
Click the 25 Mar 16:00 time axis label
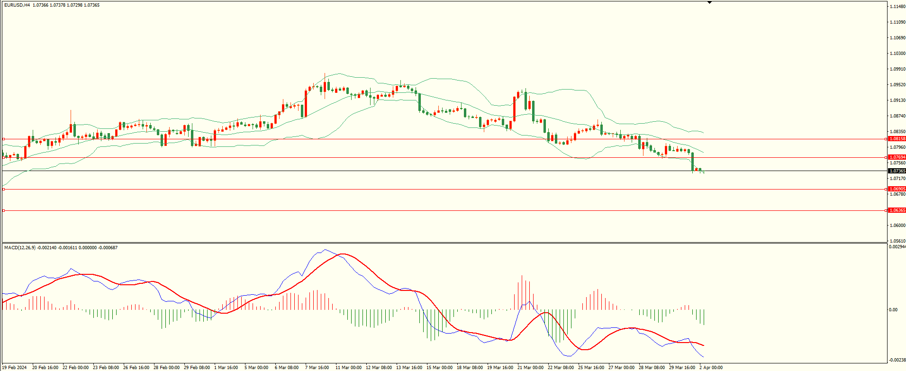[x=591, y=368]
